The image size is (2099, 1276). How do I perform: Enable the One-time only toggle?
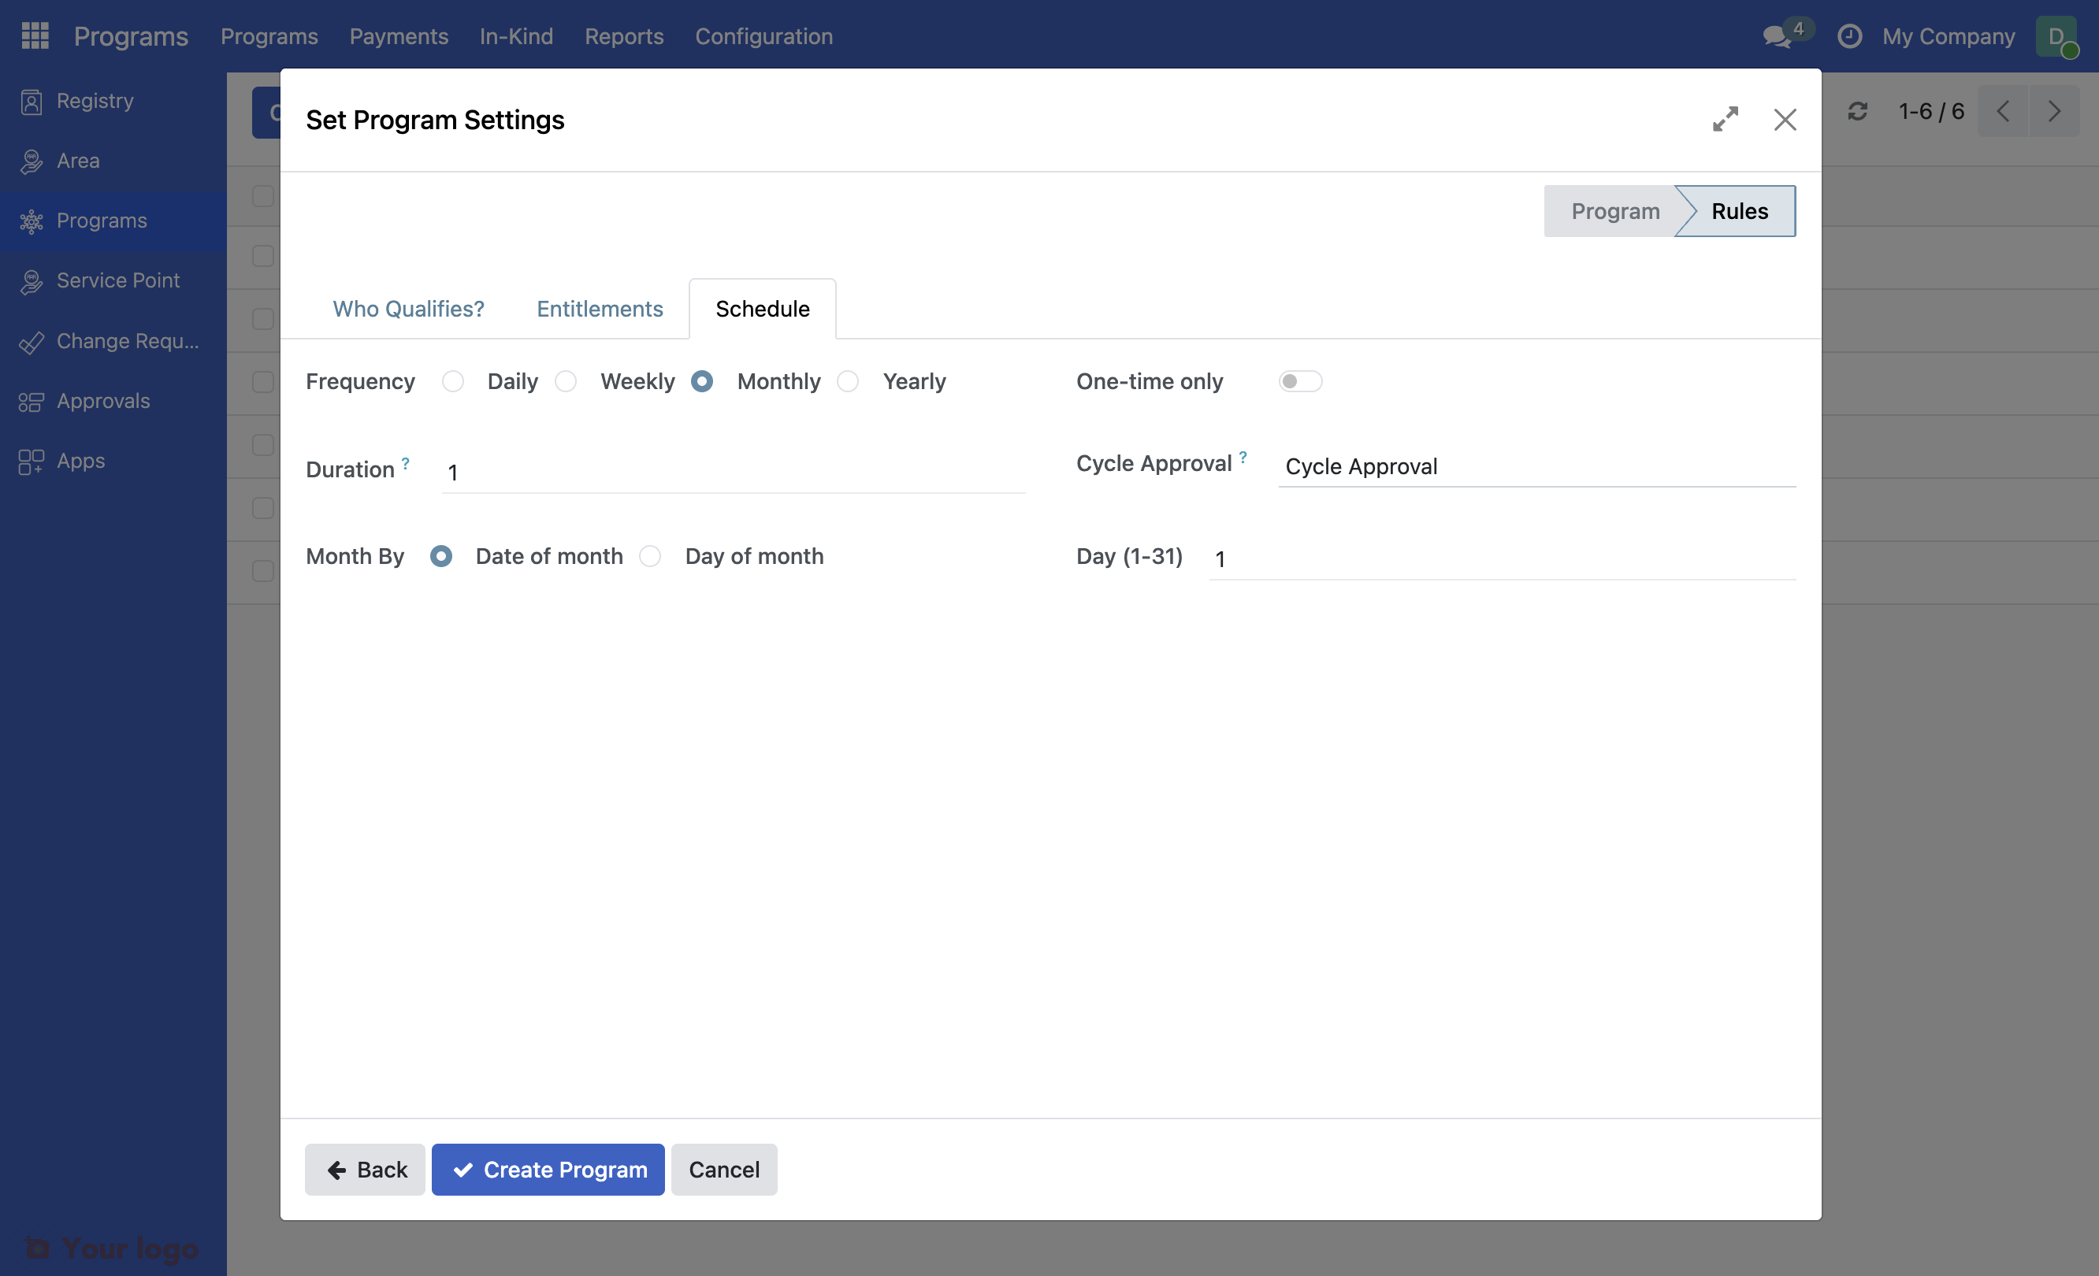click(1300, 380)
